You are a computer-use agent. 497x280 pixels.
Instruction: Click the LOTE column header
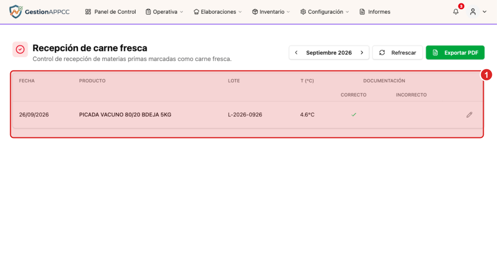coord(234,81)
